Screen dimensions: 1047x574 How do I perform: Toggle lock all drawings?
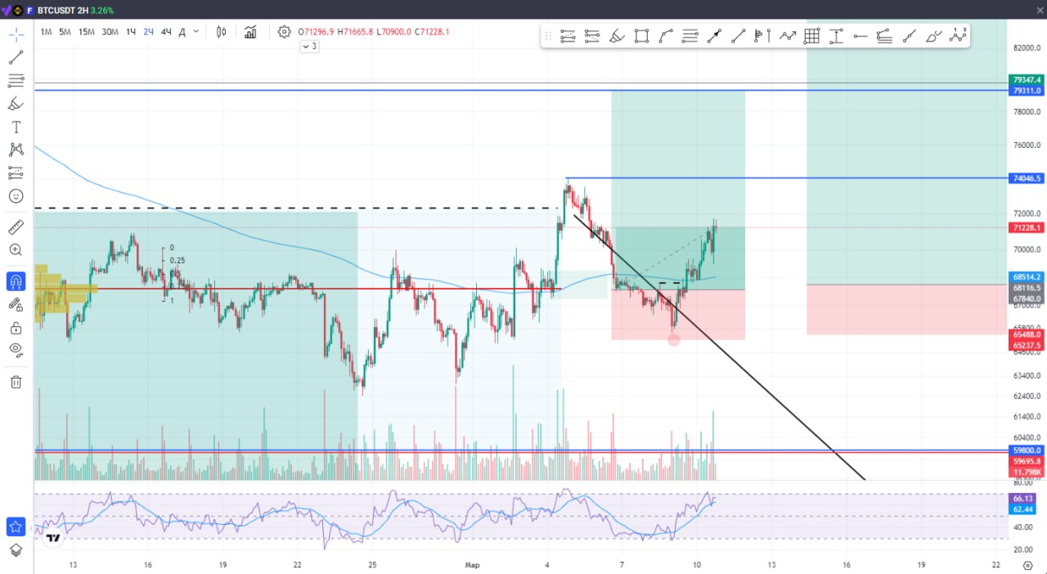[16, 328]
